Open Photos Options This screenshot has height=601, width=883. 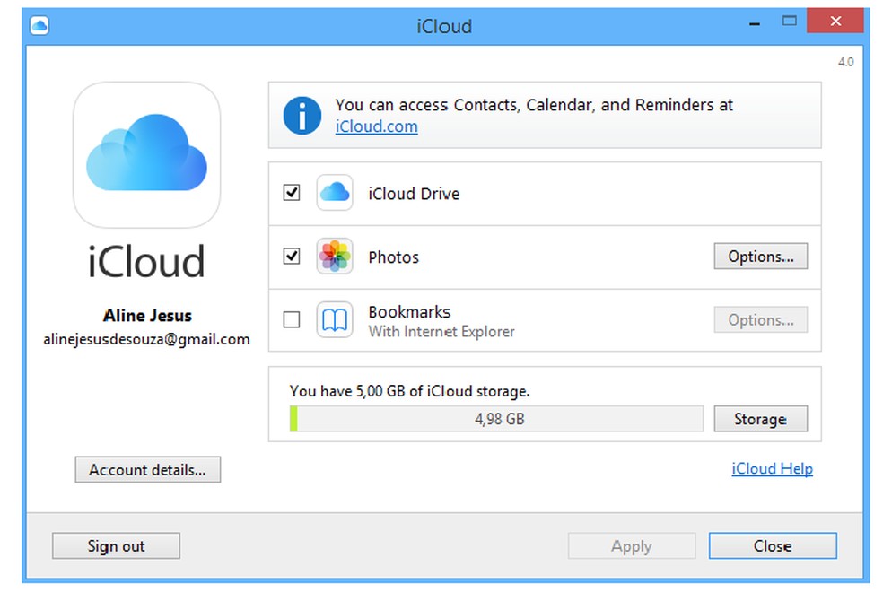click(760, 256)
